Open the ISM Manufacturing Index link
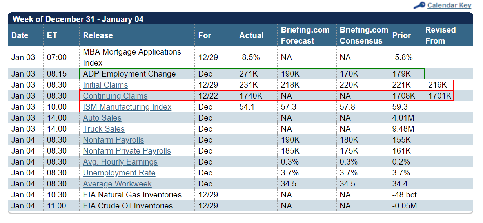The width and height of the screenshot is (483, 223). [x=127, y=107]
